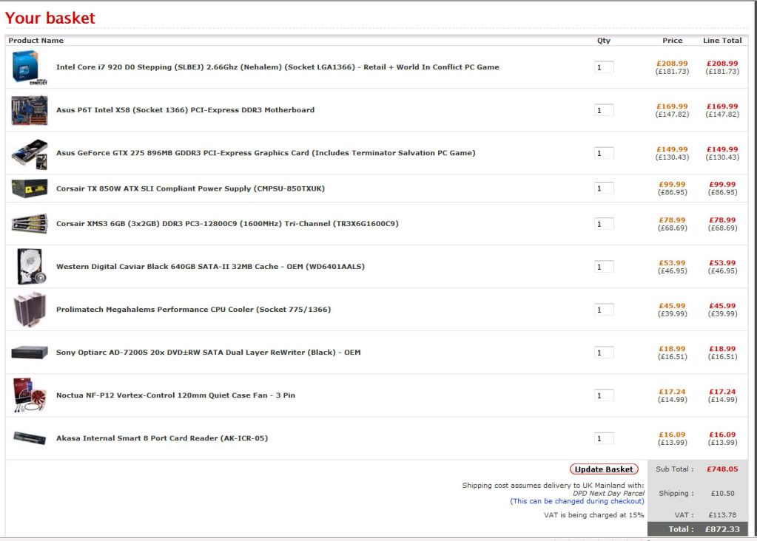The height and width of the screenshot is (541, 757).
Task: Open the Intel Core i7 920 product link
Action: (x=277, y=67)
